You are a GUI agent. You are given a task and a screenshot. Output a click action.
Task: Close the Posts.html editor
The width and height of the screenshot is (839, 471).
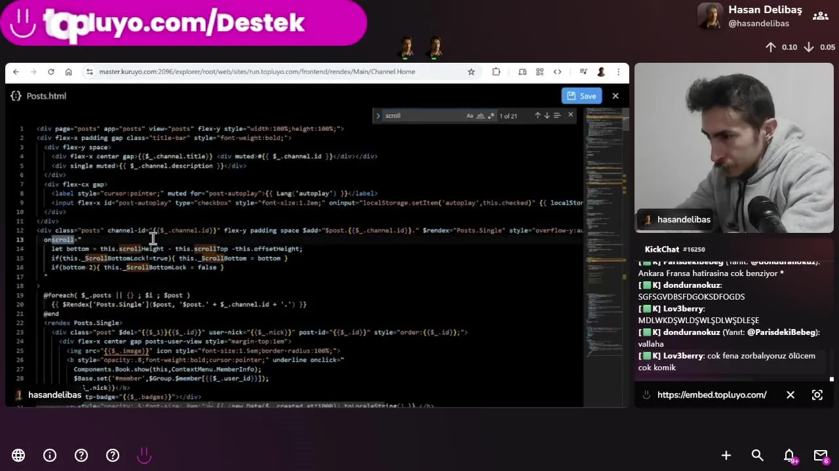click(x=615, y=96)
